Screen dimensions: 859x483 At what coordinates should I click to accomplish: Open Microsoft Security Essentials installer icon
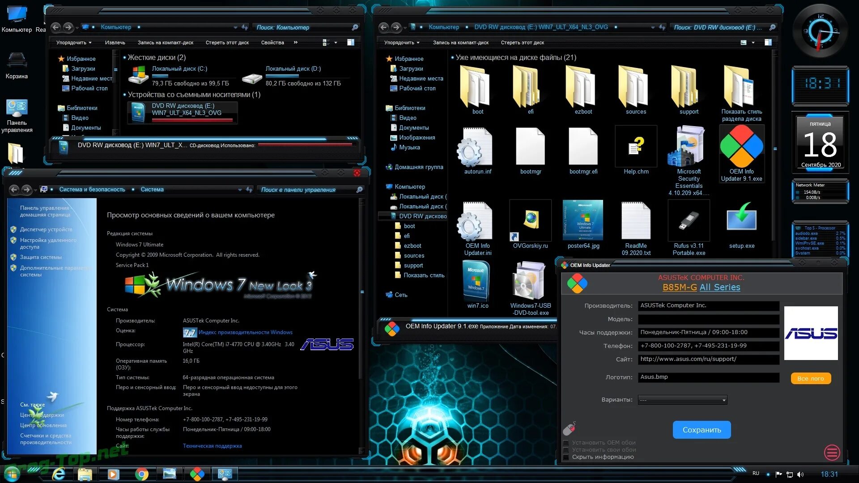pos(689,148)
